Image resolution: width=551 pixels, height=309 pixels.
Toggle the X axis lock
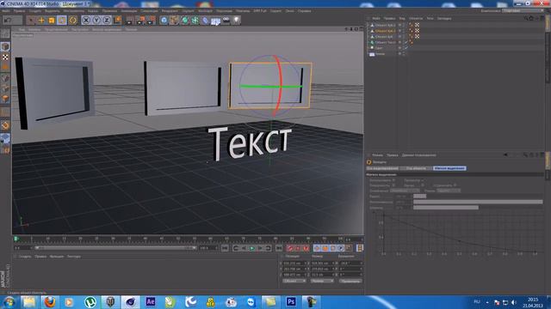tap(86, 21)
